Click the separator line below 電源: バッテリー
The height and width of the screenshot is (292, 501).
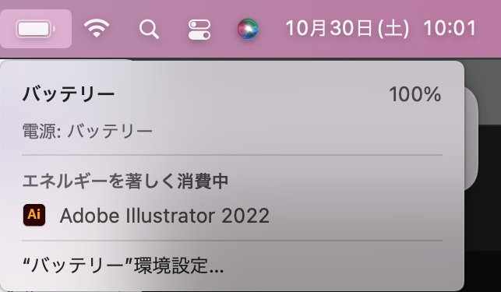click(x=232, y=155)
